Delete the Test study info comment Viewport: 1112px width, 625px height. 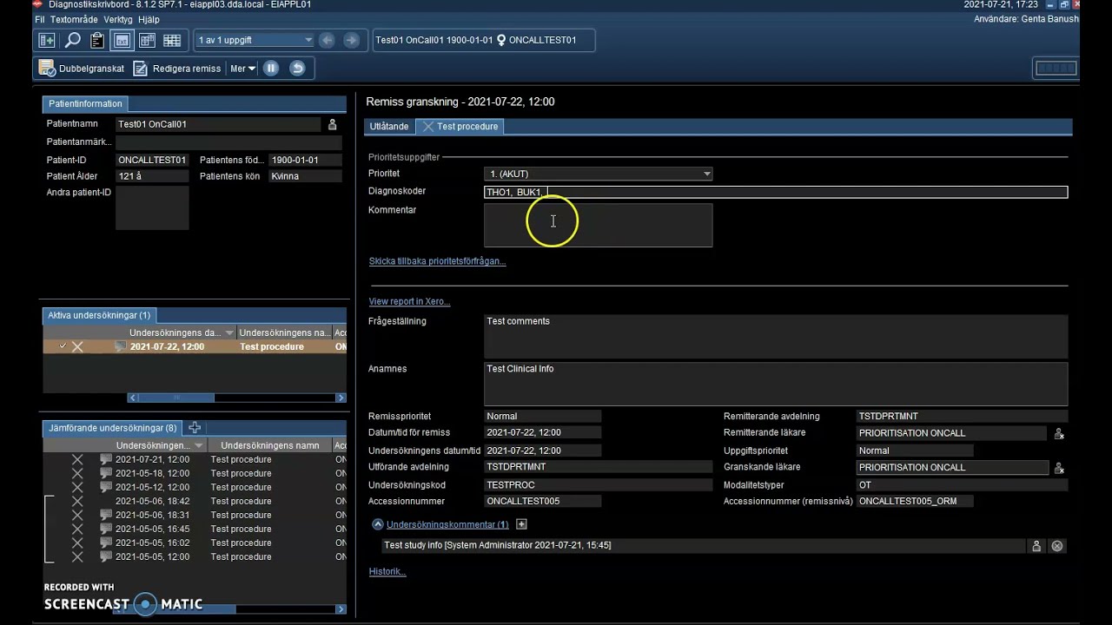[1057, 546]
